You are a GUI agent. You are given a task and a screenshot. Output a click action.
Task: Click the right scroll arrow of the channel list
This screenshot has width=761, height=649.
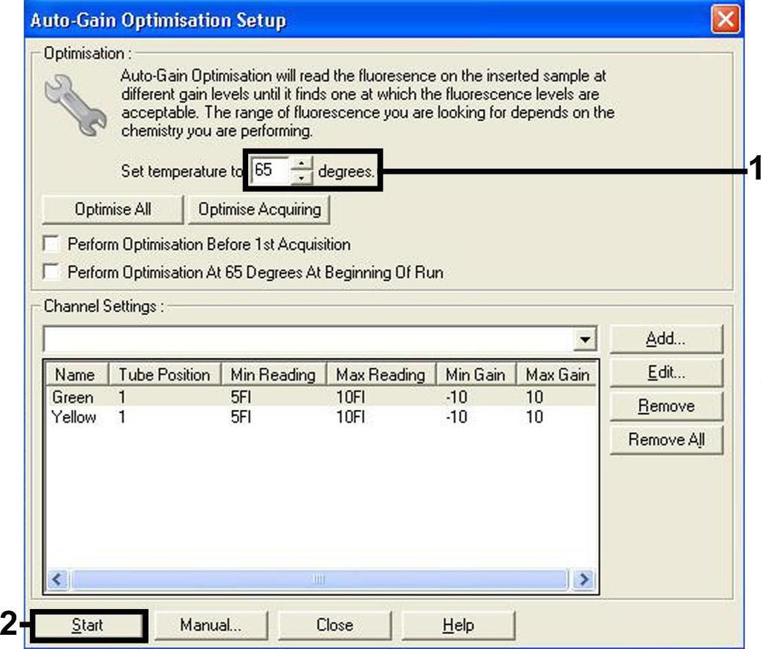click(x=583, y=579)
